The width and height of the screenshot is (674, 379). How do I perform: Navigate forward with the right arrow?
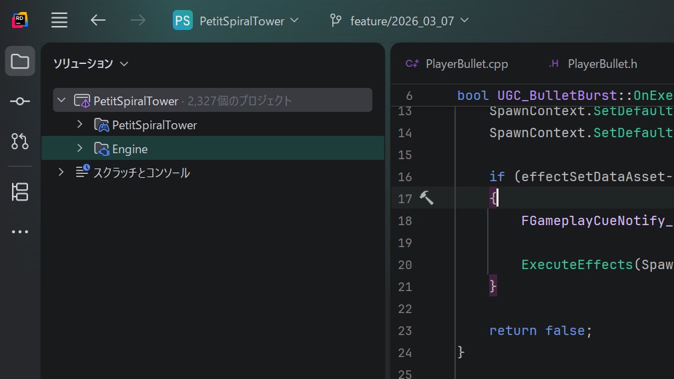coord(138,20)
